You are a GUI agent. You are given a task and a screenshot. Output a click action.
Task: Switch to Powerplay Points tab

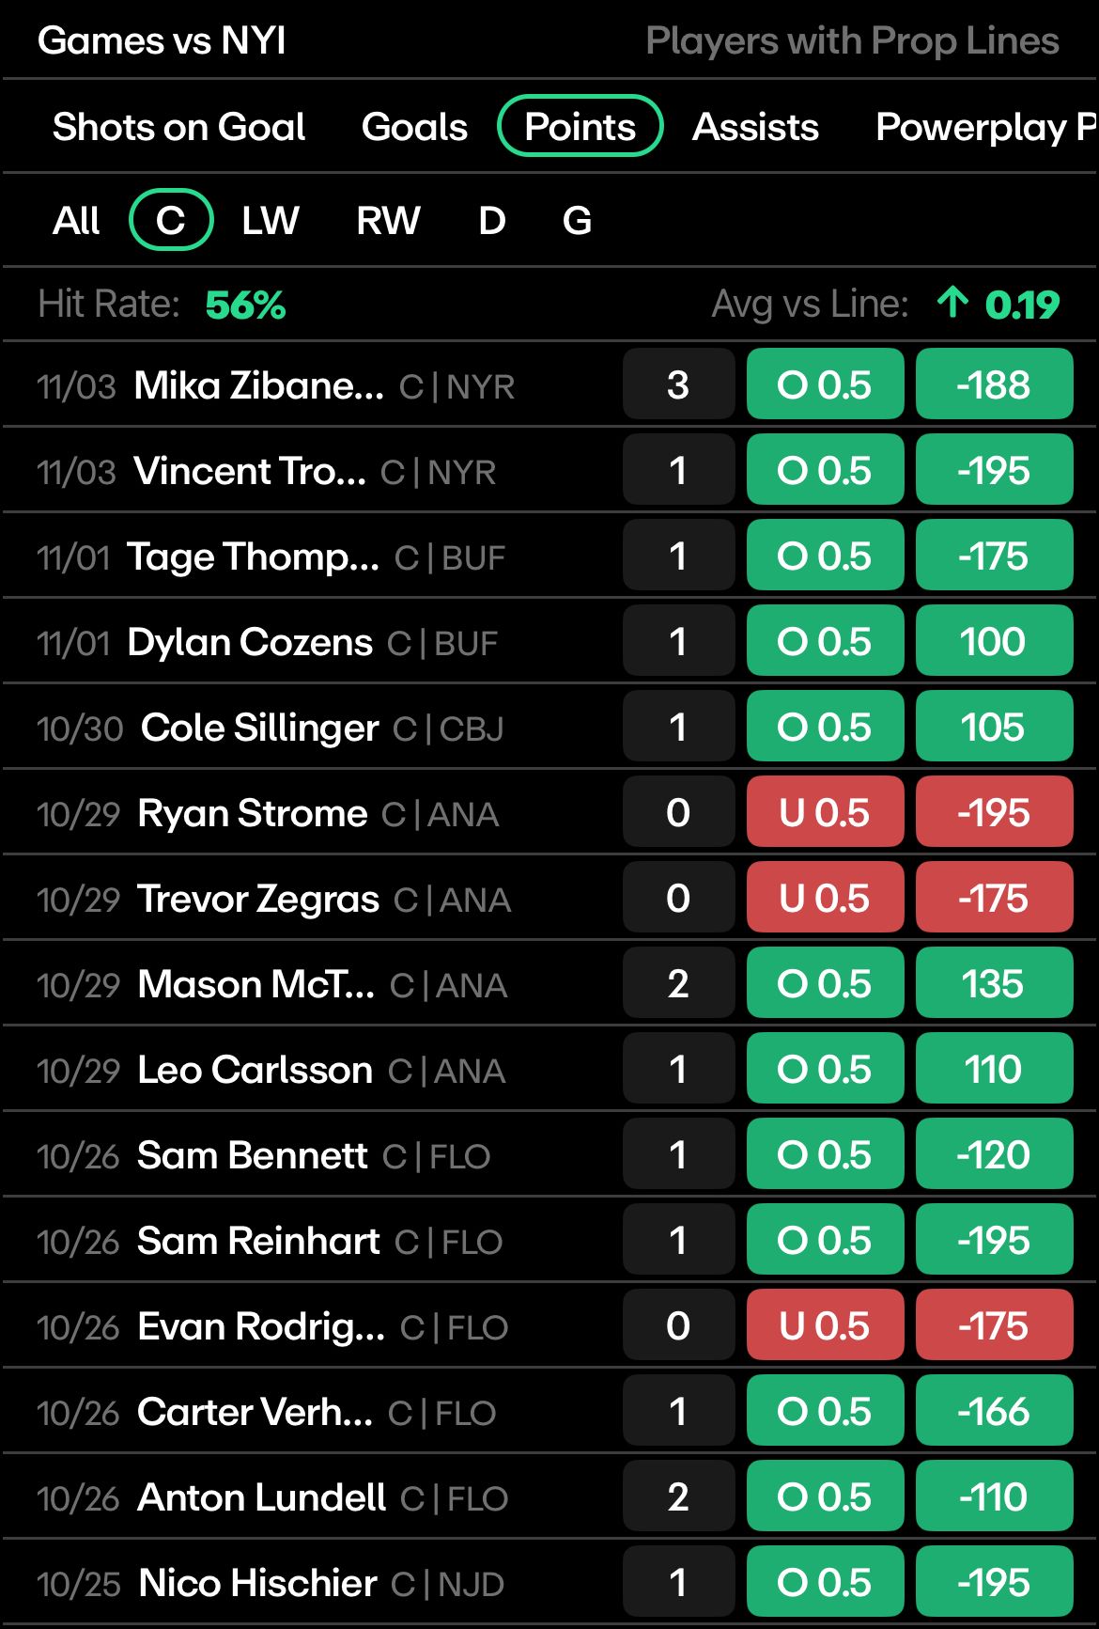tap(986, 127)
